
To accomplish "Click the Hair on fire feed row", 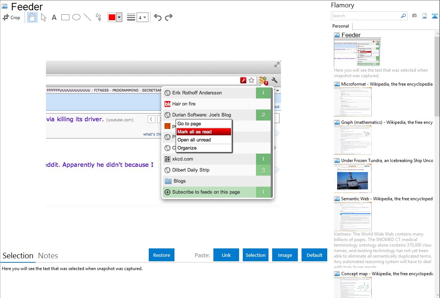I will [x=217, y=104].
